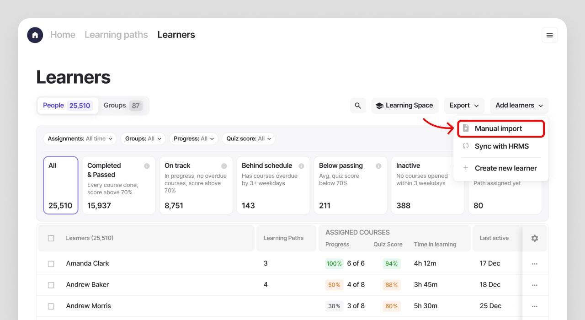Choose Create new learner from menu
This screenshot has width=585, height=320.
pos(501,168)
